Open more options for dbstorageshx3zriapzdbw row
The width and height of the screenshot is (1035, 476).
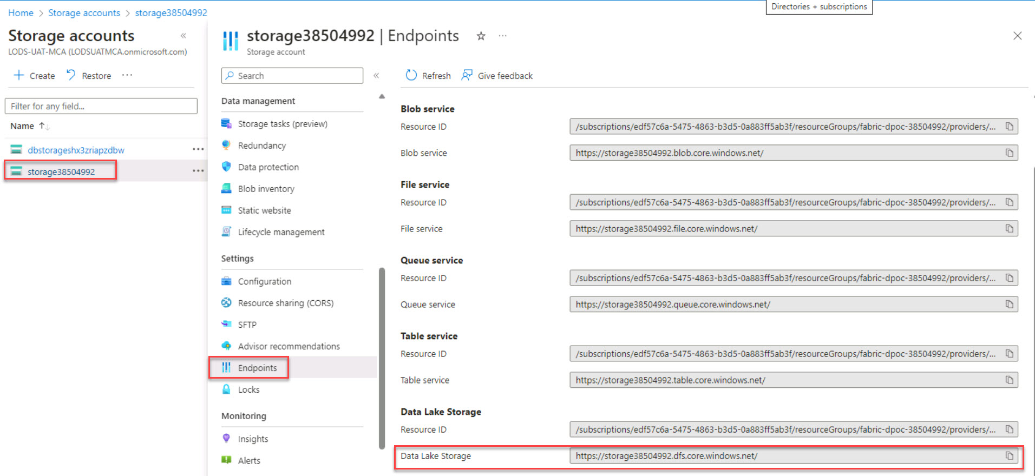(x=198, y=149)
